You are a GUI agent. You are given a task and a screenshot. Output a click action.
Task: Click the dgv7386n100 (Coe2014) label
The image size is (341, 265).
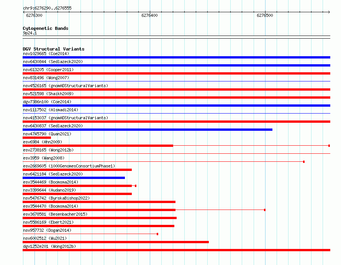click(47, 102)
